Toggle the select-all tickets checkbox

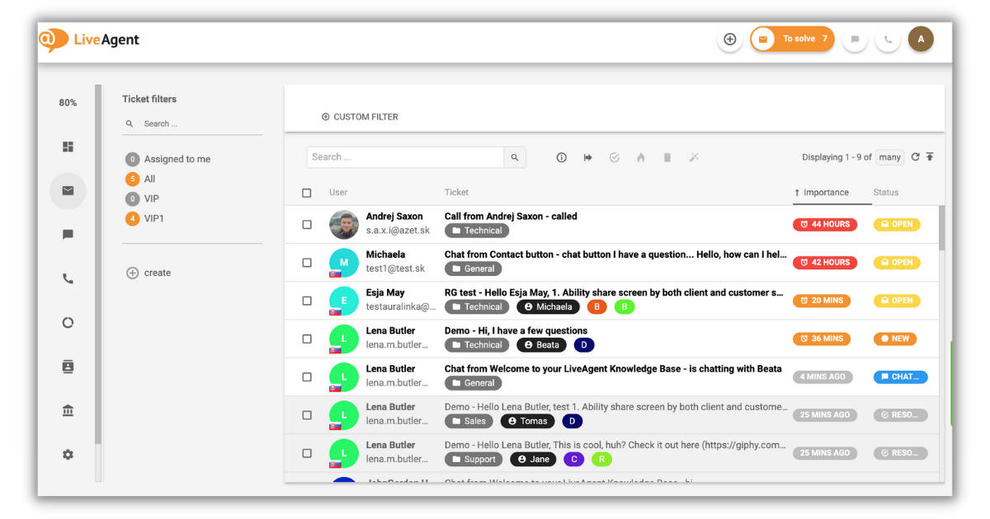click(307, 192)
